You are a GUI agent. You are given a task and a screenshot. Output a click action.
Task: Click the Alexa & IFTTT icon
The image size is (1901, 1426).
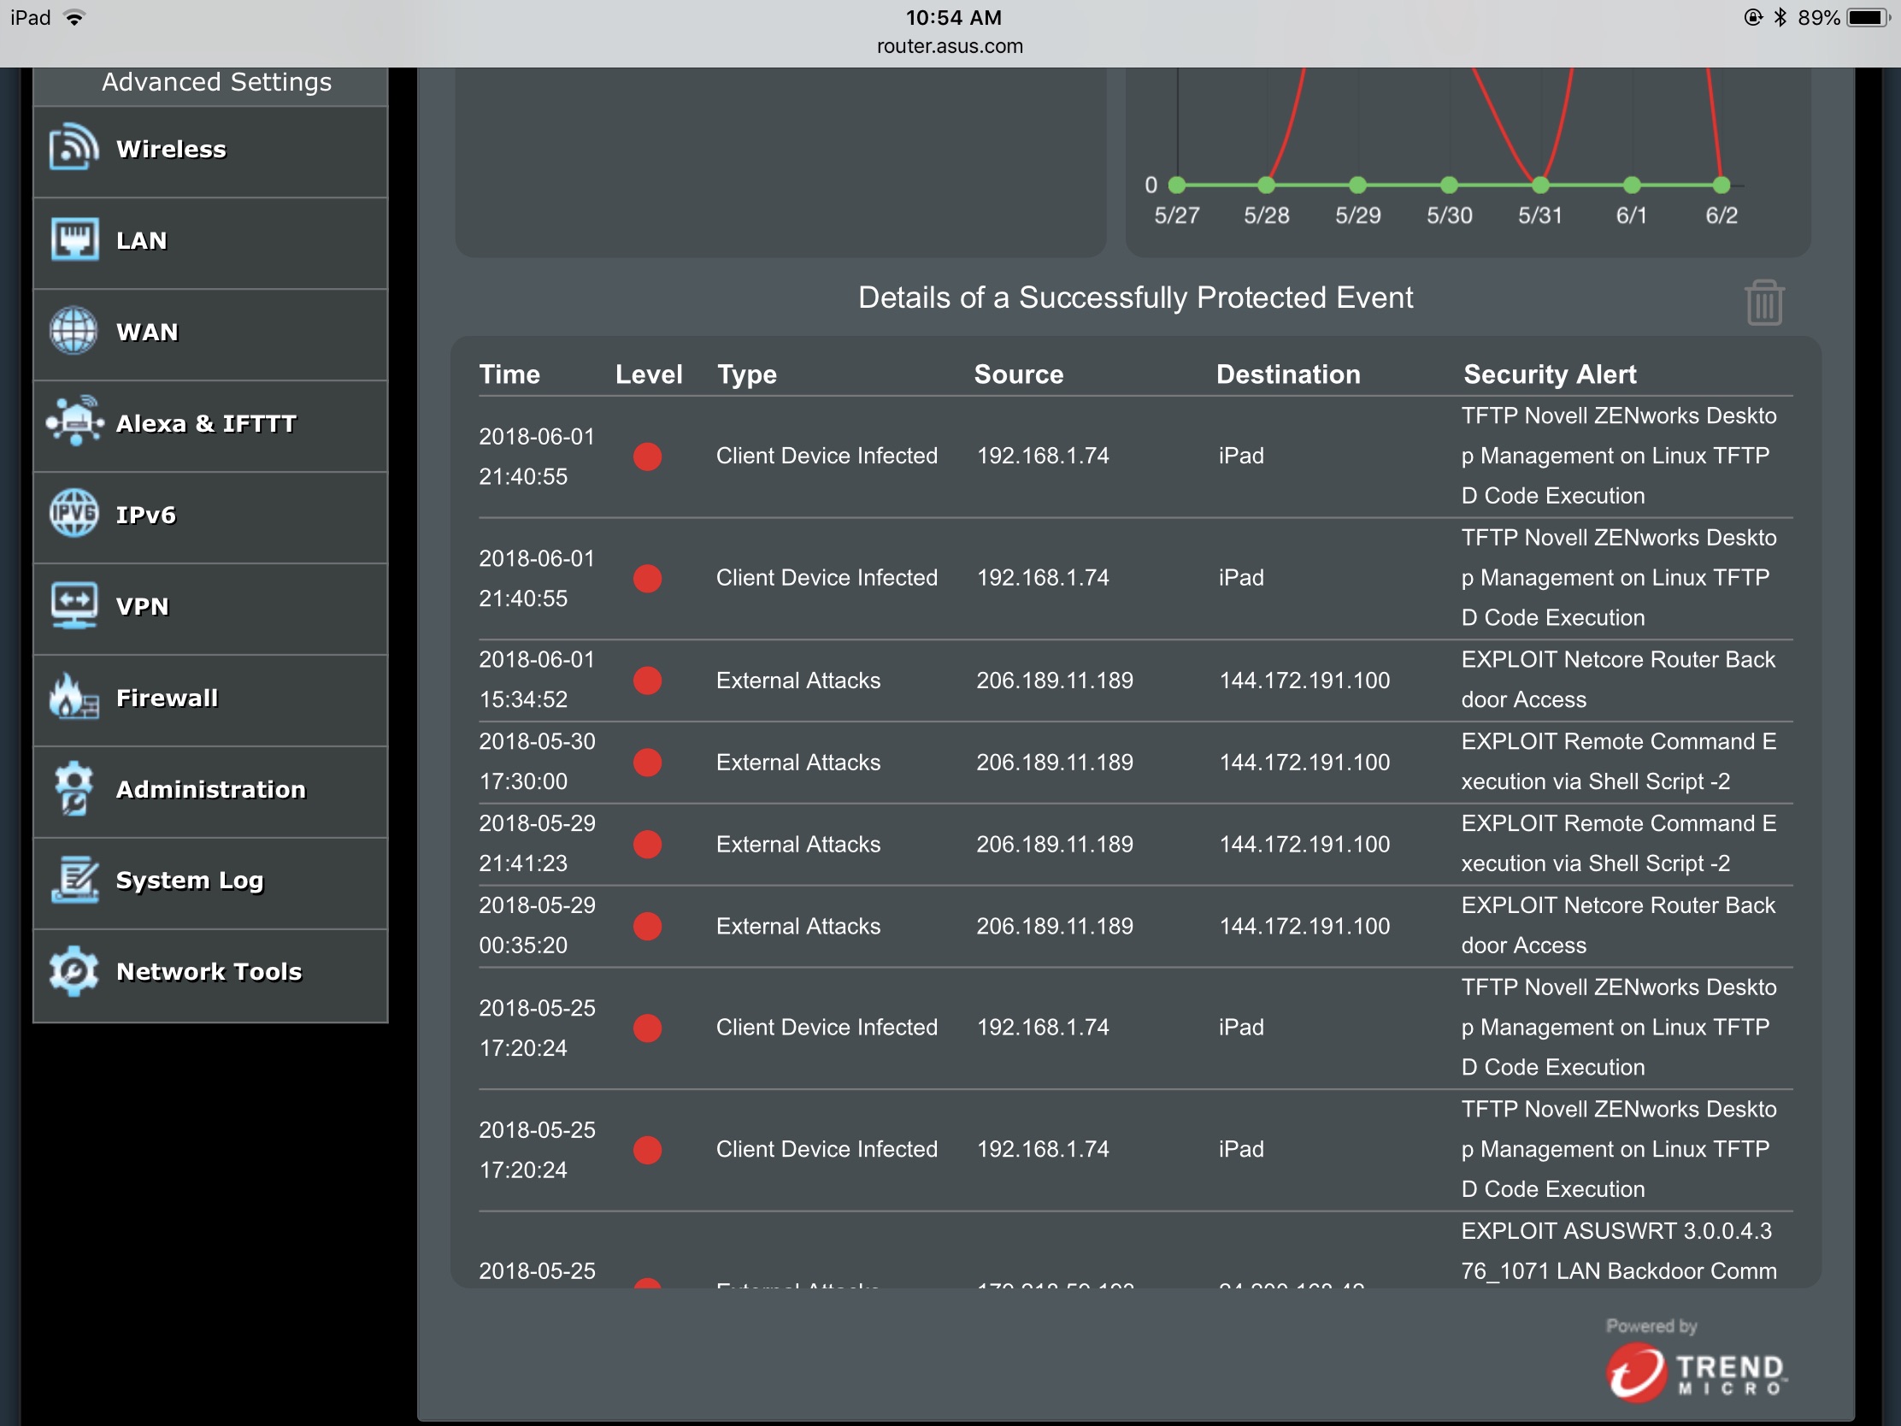75,422
